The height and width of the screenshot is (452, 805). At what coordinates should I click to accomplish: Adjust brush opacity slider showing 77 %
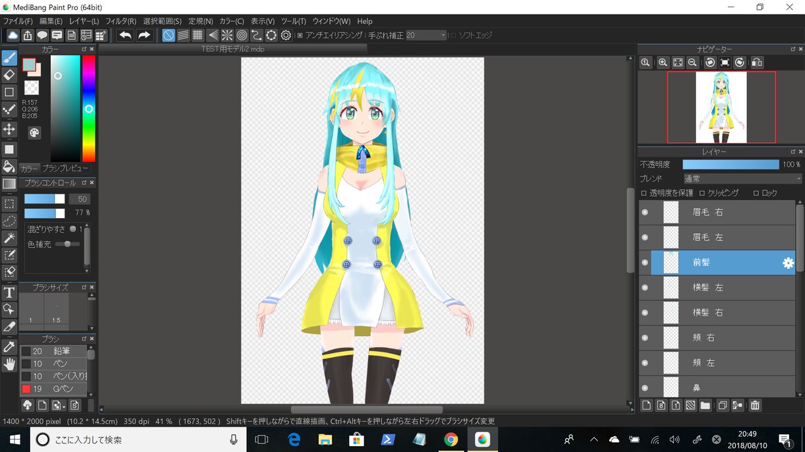click(x=45, y=213)
